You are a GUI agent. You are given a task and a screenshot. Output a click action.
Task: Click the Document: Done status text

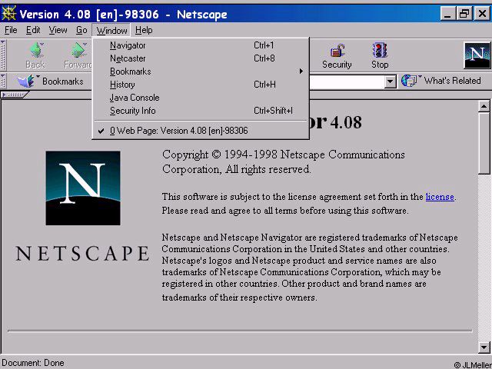(x=33, y=363)
